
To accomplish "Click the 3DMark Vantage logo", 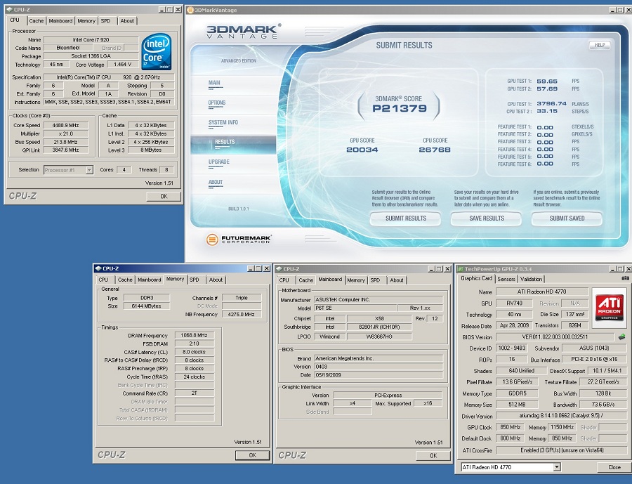I will (x=244, y=31).
